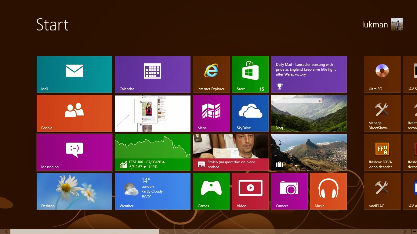Open the Photos tile with screenshots
Screen dimensions: 417x234
(153, 113)
